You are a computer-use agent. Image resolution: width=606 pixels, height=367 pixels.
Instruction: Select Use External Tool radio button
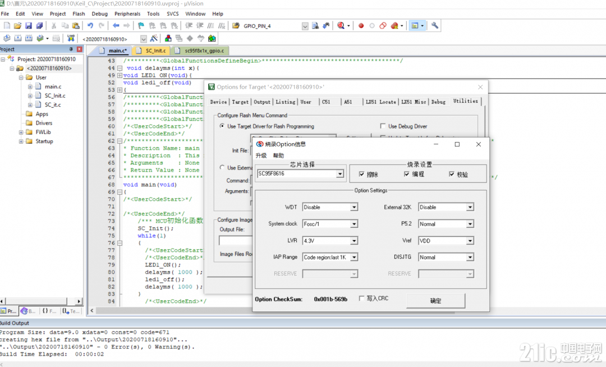[x=222, y=168]
